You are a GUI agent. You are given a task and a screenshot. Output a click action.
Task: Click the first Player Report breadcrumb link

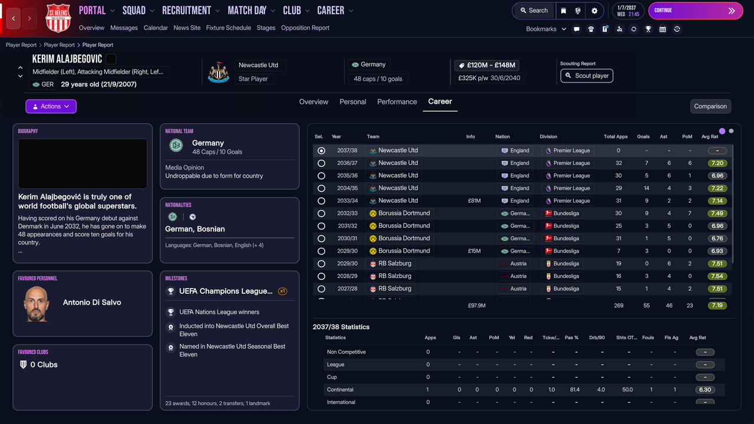coord(21,45)
